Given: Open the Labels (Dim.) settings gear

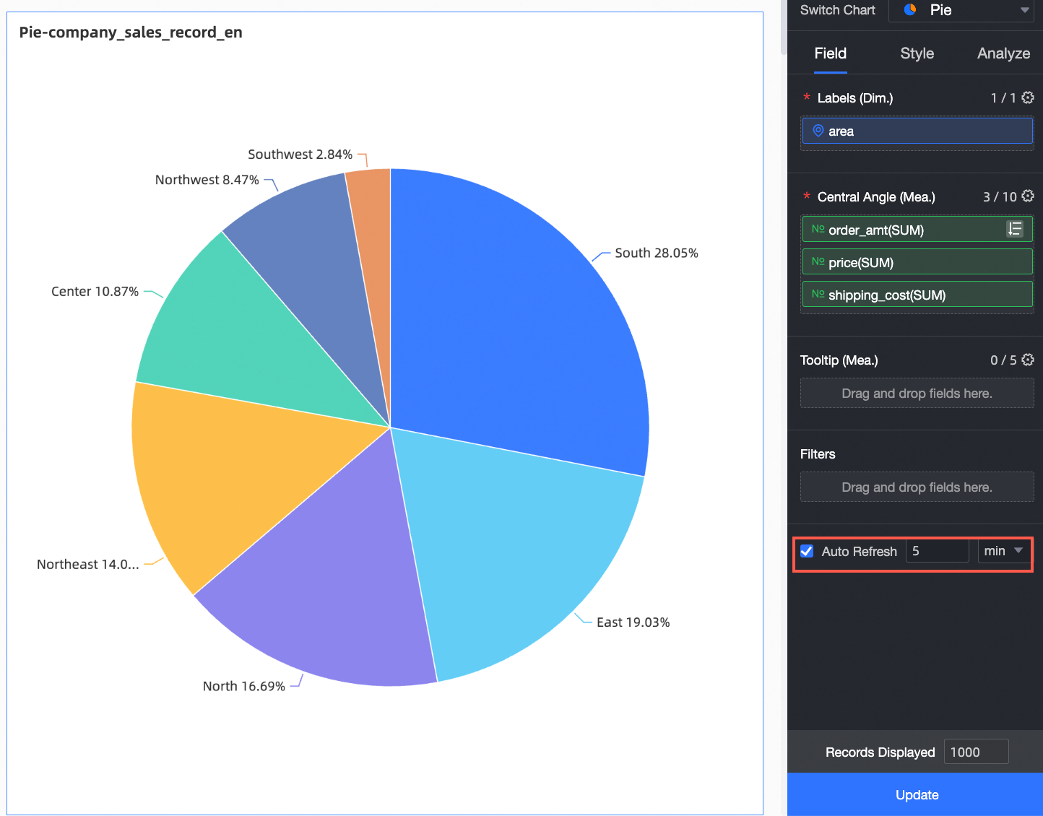Looking at the screenshot, I should click(x=1028, y=97).
